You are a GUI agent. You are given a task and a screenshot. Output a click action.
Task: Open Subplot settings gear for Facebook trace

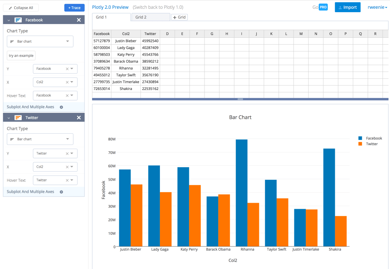click(61, 107)
